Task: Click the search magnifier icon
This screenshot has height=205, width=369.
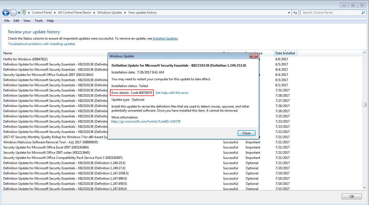Action: (363, 13)
